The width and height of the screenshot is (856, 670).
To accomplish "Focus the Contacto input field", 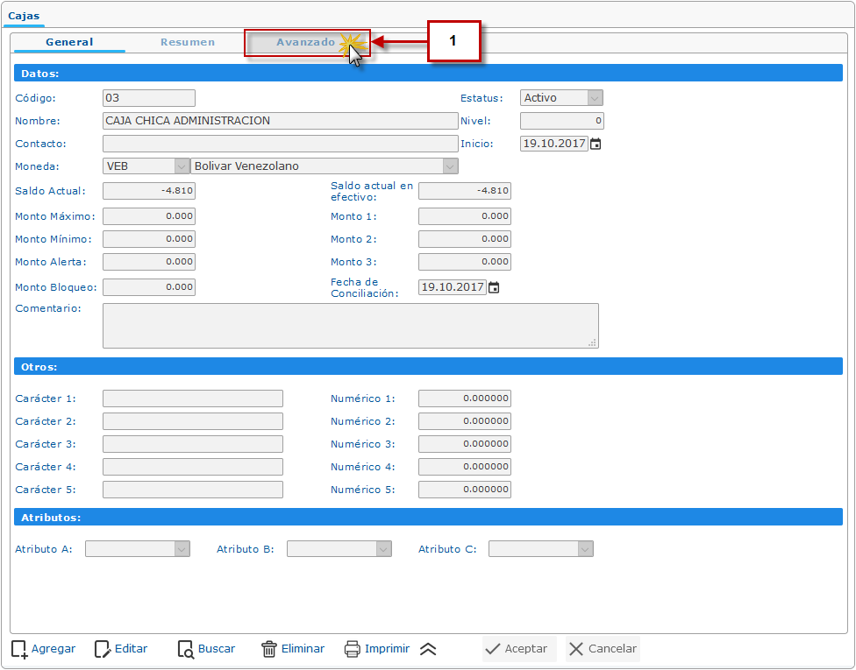I will coord(280,144).
